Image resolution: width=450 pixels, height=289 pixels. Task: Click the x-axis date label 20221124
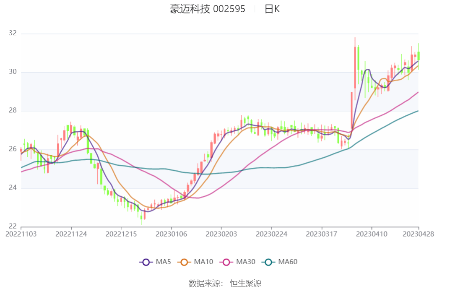71,234
